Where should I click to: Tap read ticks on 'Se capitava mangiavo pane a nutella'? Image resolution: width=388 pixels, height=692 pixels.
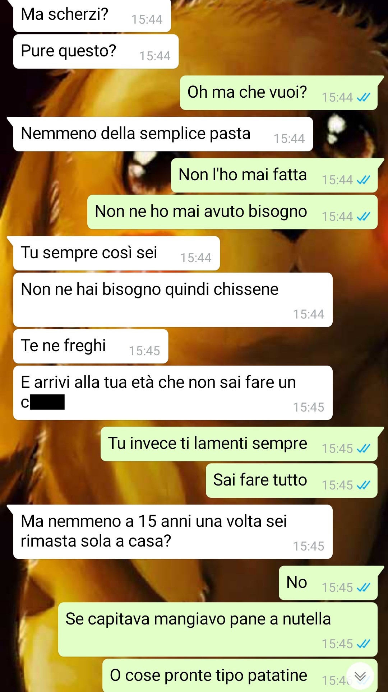(363, 644)
